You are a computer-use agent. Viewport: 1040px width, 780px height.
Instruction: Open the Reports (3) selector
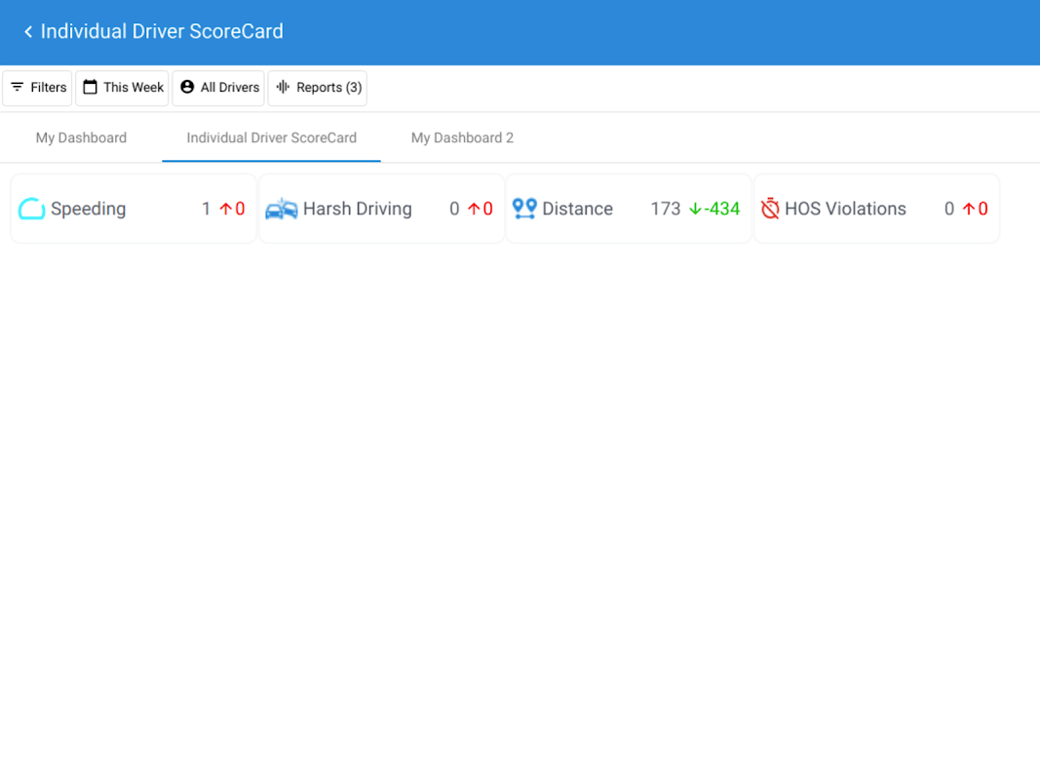317,88
